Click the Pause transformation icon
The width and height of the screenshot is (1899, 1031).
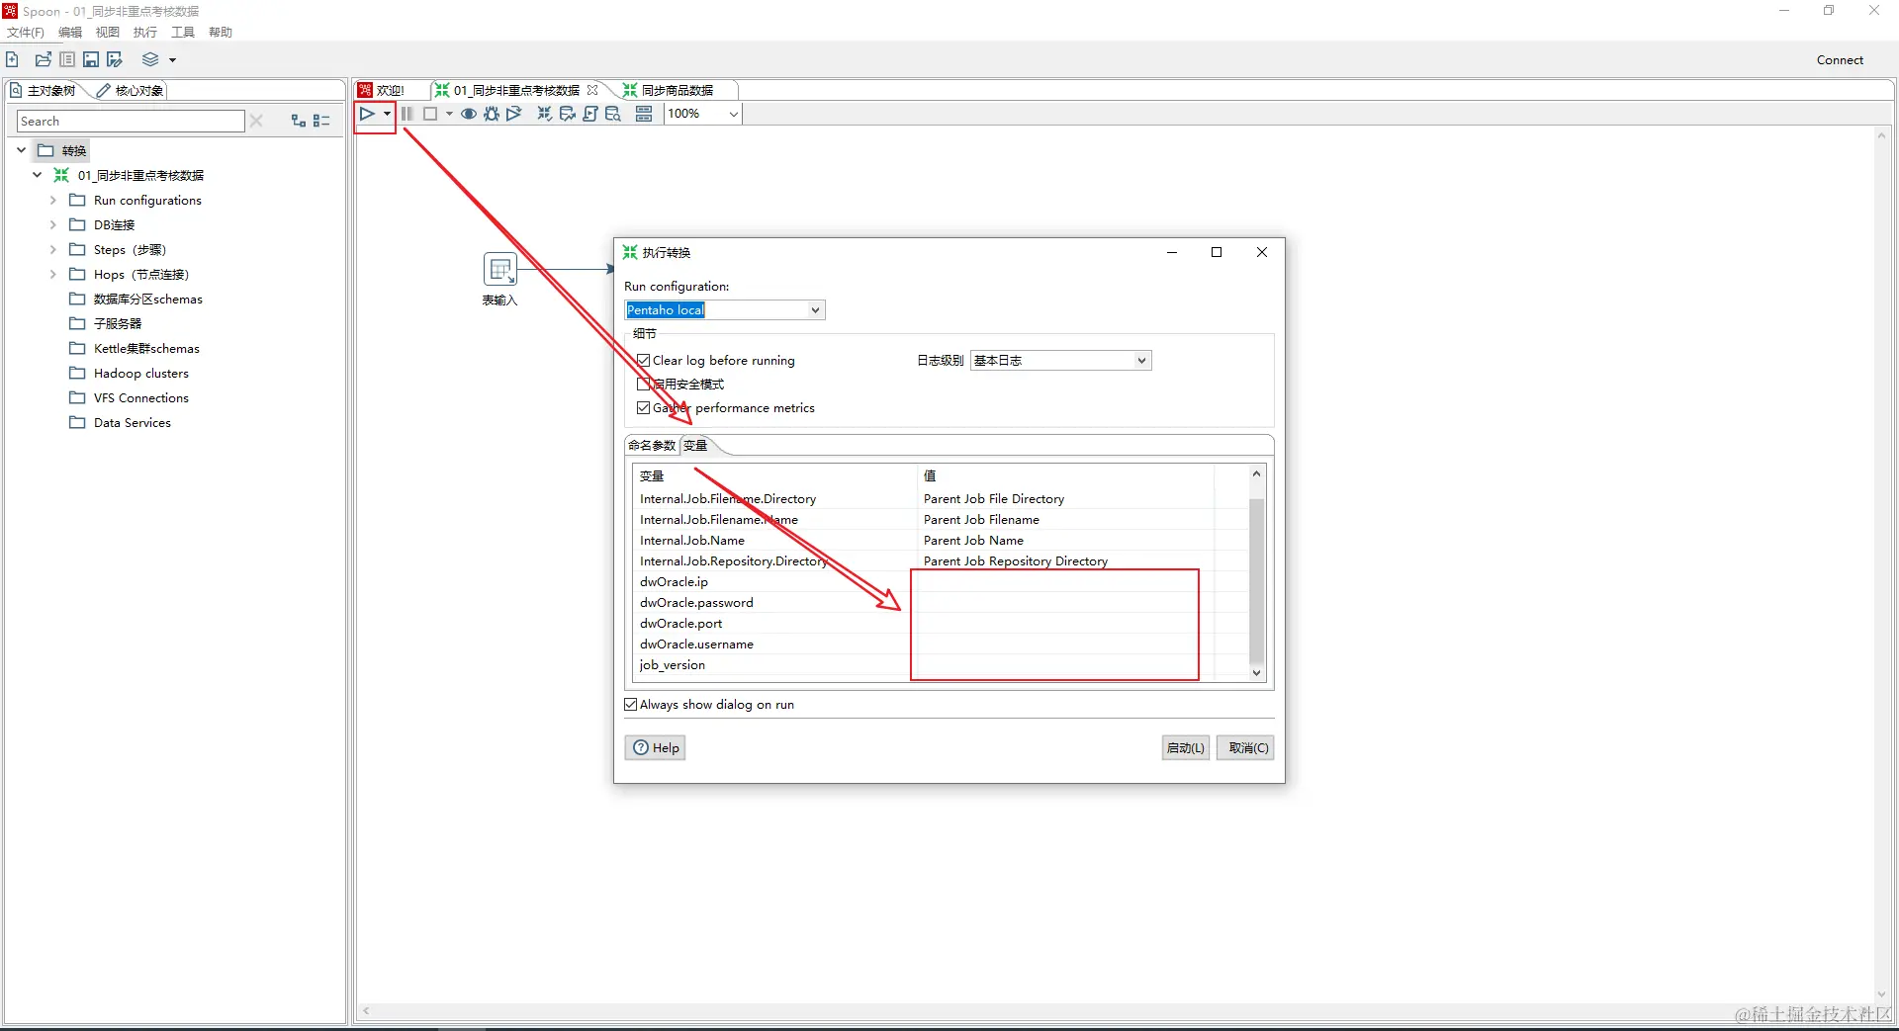[x=407, y=114]
